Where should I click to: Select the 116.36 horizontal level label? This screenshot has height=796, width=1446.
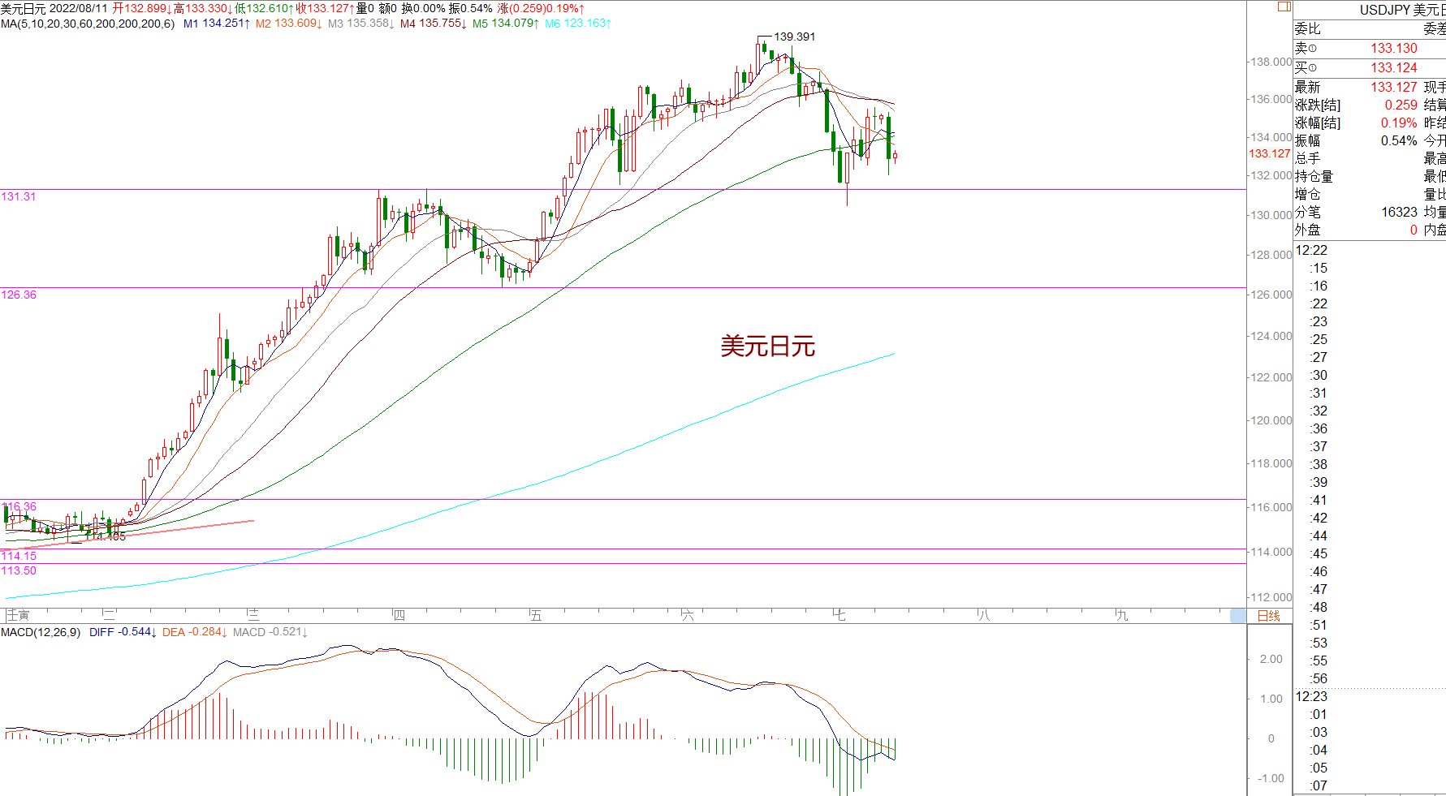(19, 506)
